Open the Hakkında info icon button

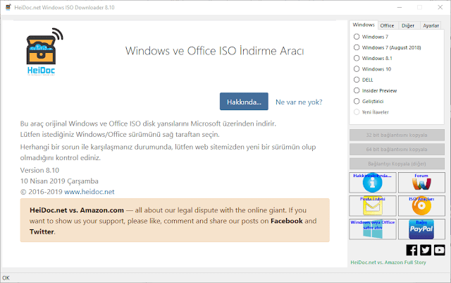coord(373,182)
